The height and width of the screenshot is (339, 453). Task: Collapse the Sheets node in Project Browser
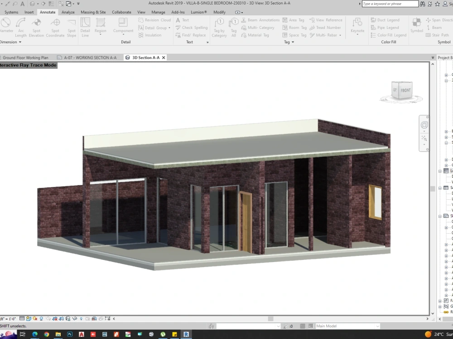point(440,216)
